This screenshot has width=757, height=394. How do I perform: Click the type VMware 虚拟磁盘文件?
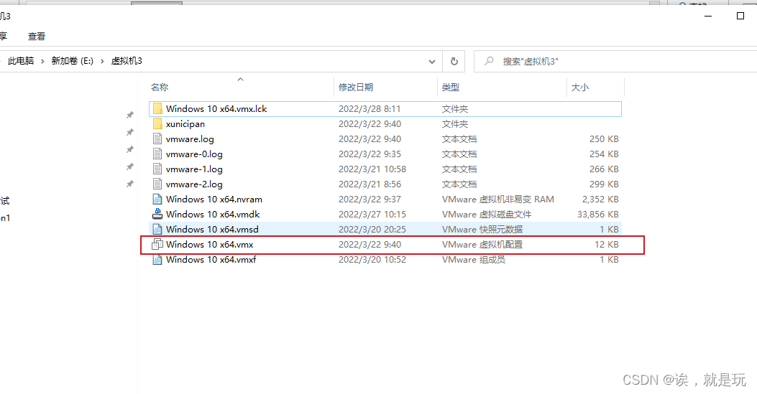click(487, 215)
